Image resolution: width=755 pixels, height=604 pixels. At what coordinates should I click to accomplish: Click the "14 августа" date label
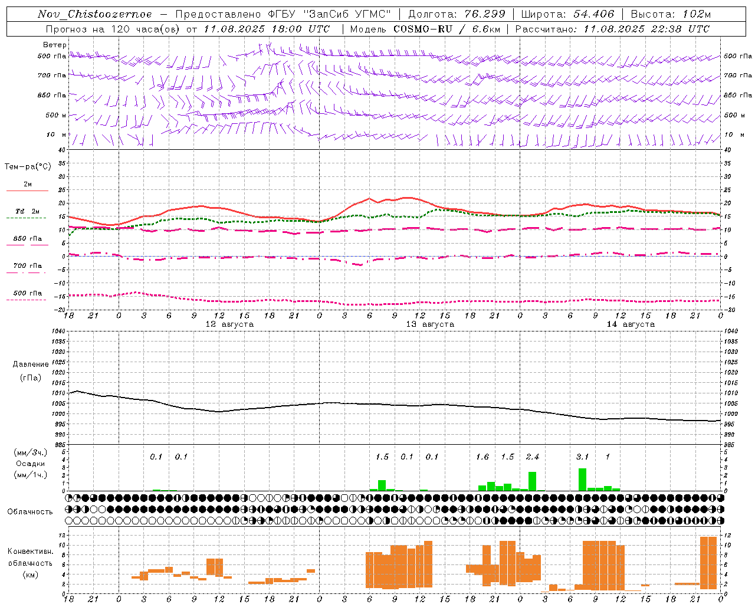pyautogui.click(x=631, y=324)
